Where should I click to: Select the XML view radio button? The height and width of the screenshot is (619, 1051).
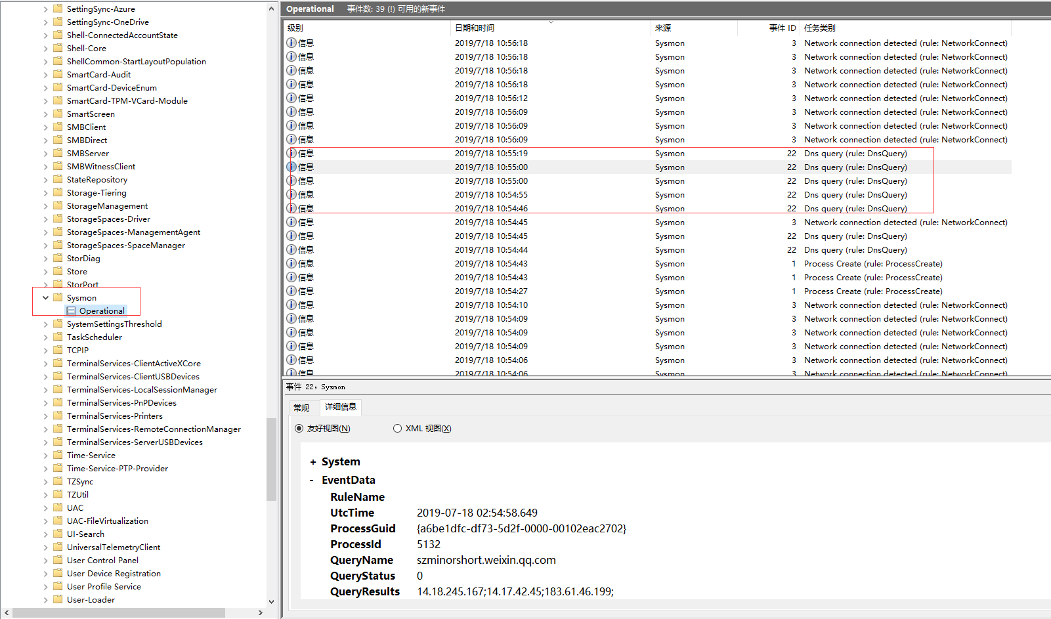[397, 429]
